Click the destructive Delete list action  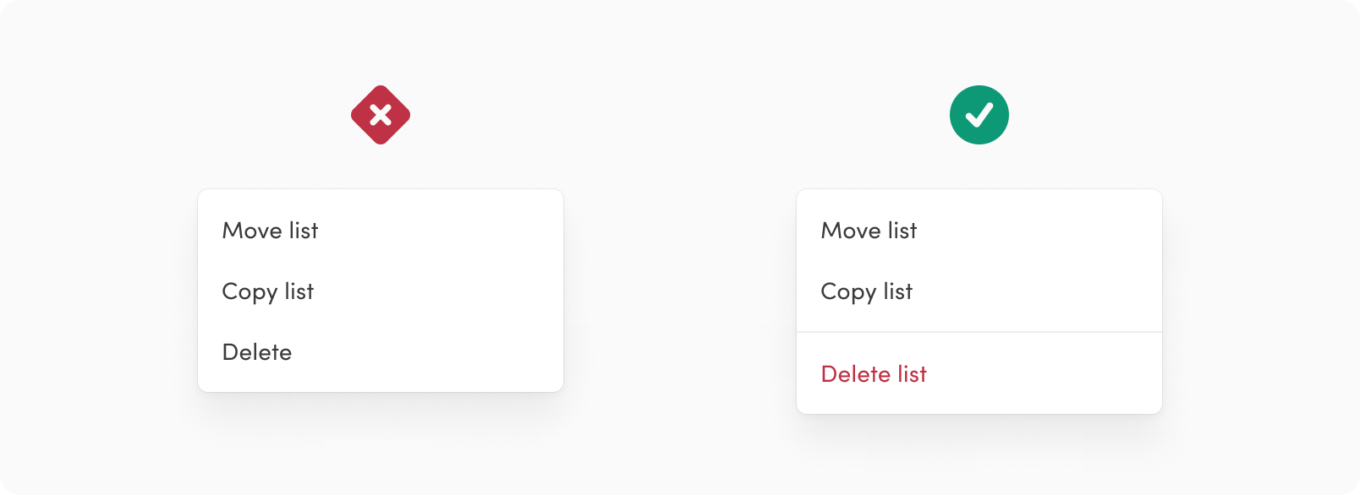(875, 374)
